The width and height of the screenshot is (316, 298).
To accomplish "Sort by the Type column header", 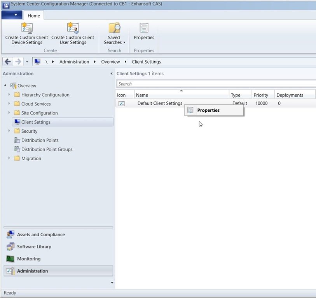I will (x=241, y=95).
